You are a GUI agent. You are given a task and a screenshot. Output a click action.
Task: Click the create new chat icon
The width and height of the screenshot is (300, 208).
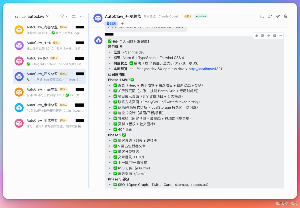coord(269,16)
